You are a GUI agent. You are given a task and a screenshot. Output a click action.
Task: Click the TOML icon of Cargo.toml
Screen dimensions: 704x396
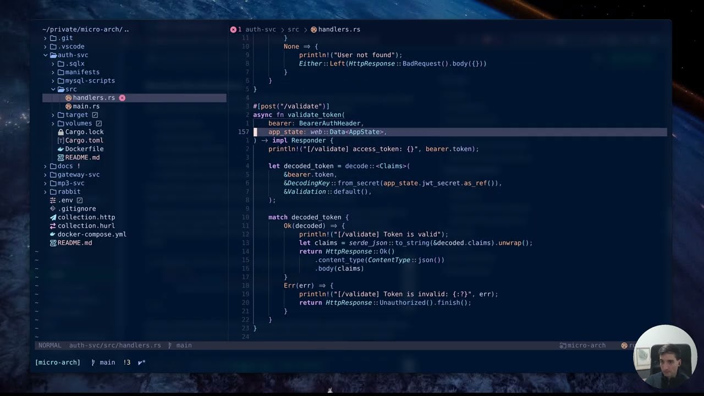[x=61, y=140]
